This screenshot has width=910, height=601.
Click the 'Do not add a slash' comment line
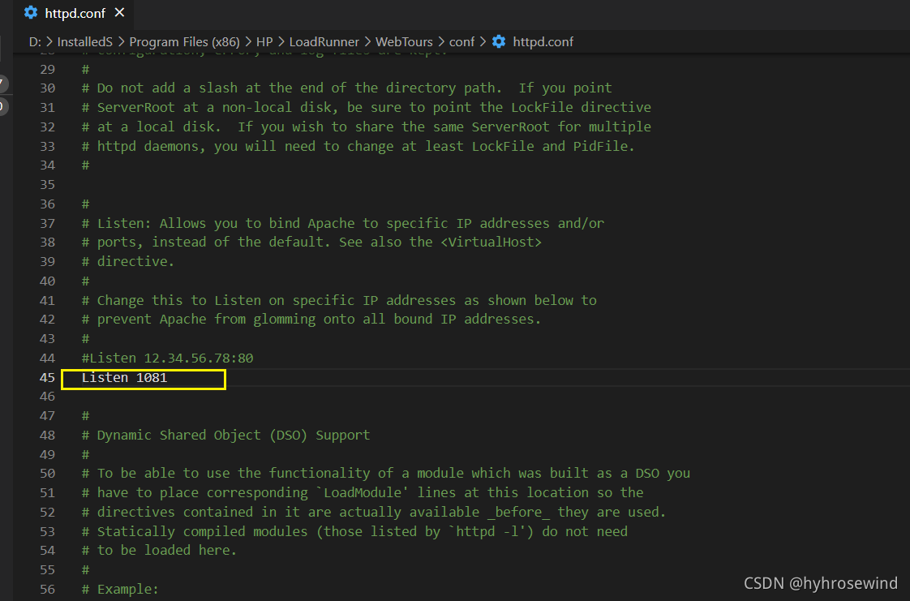click(346, 88)
